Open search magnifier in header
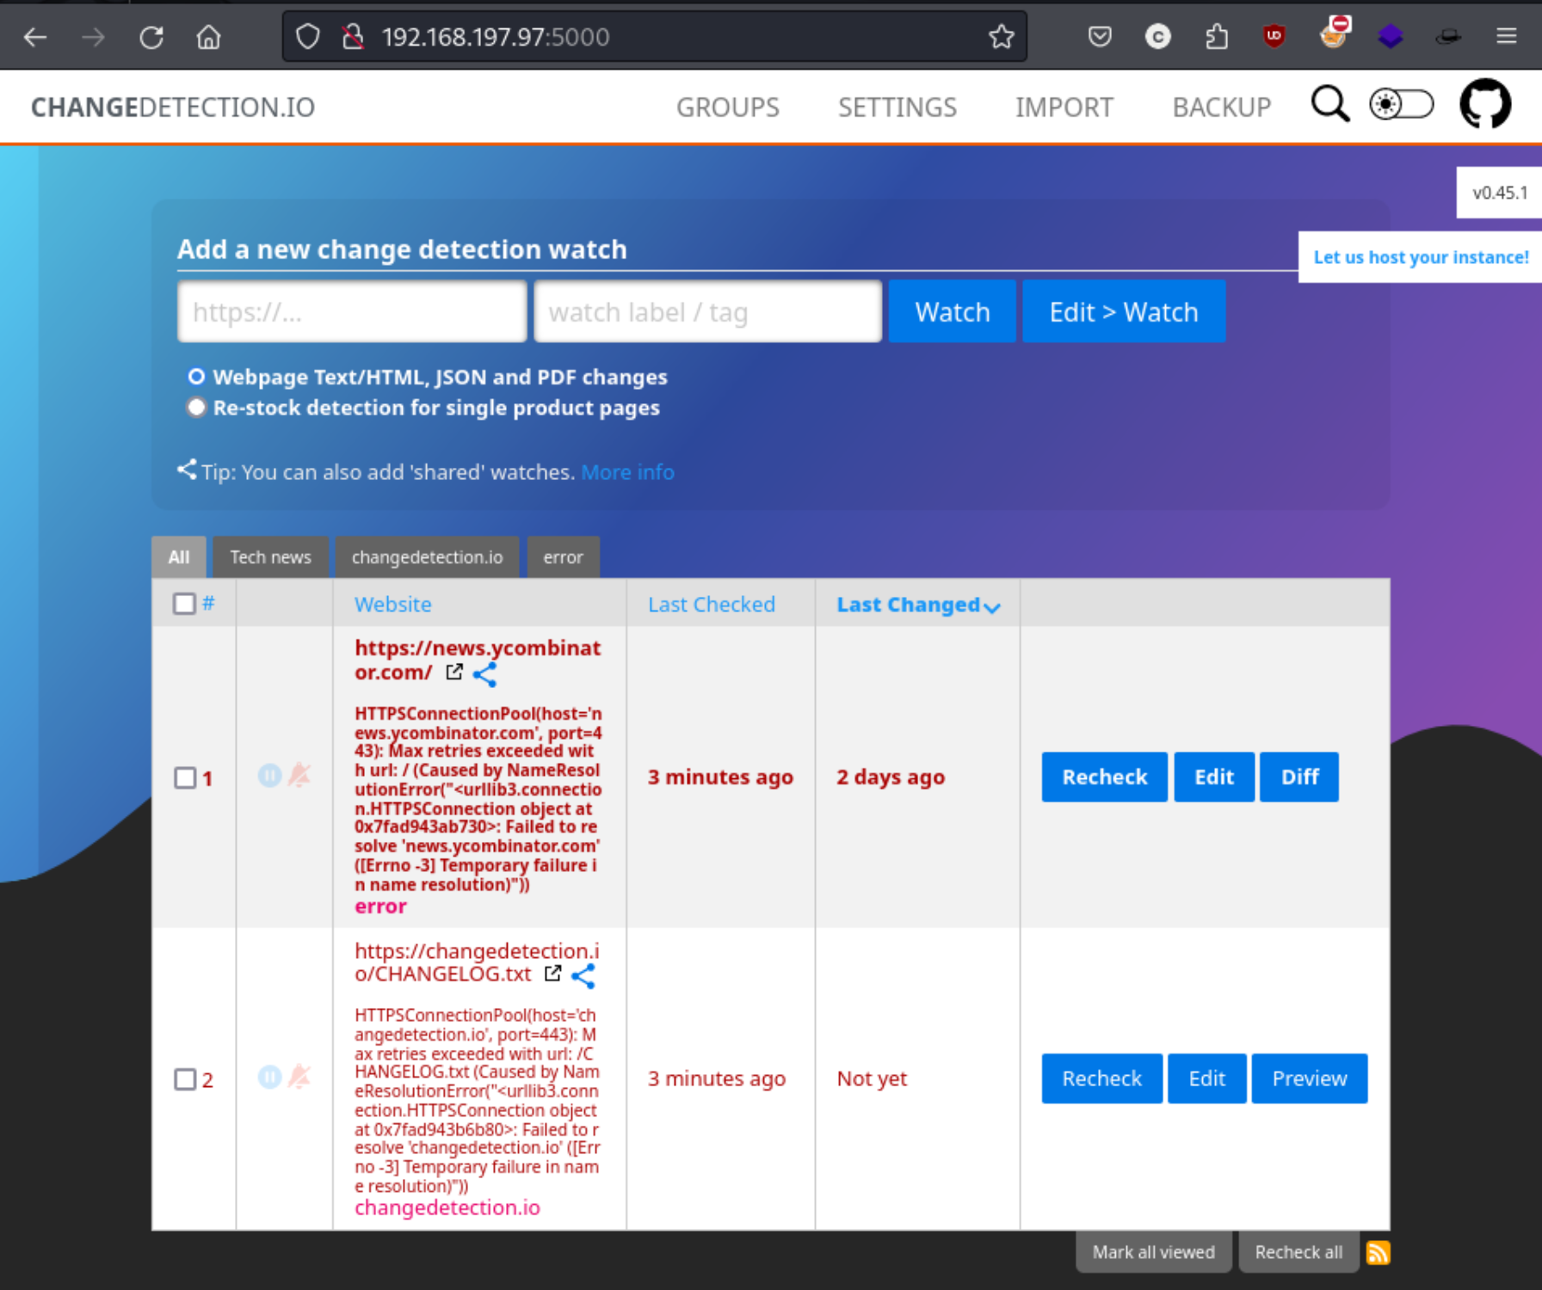The height and width of the screenshot is (1290, 1542). [1330, 105]
